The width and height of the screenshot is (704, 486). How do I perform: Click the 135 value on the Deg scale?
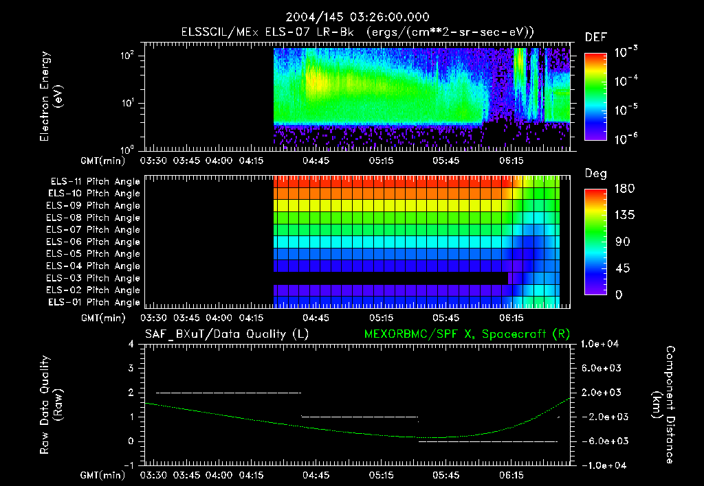(x=624, y=216)
